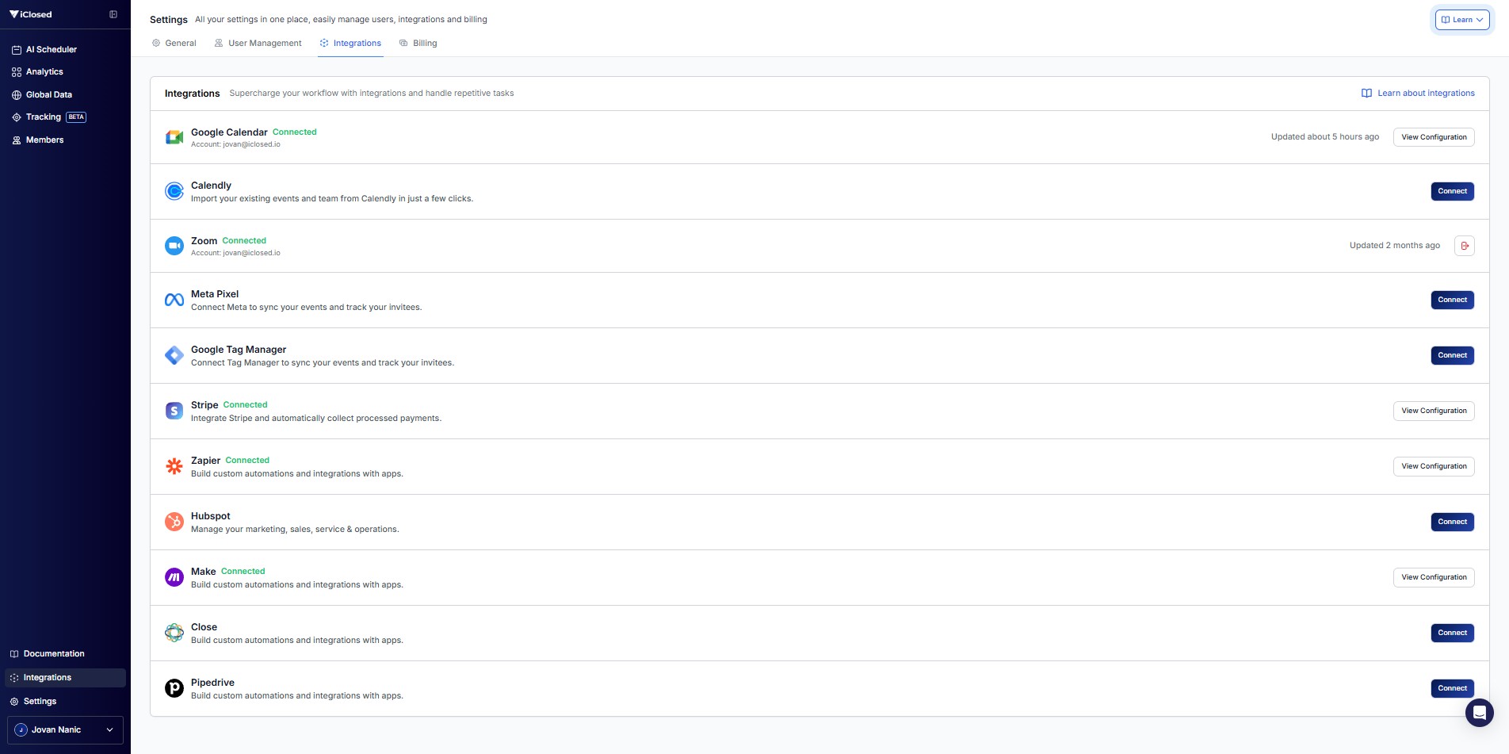Open the chat support bubble
Screen dimensions: 1509x754
tap(1480, 713)
